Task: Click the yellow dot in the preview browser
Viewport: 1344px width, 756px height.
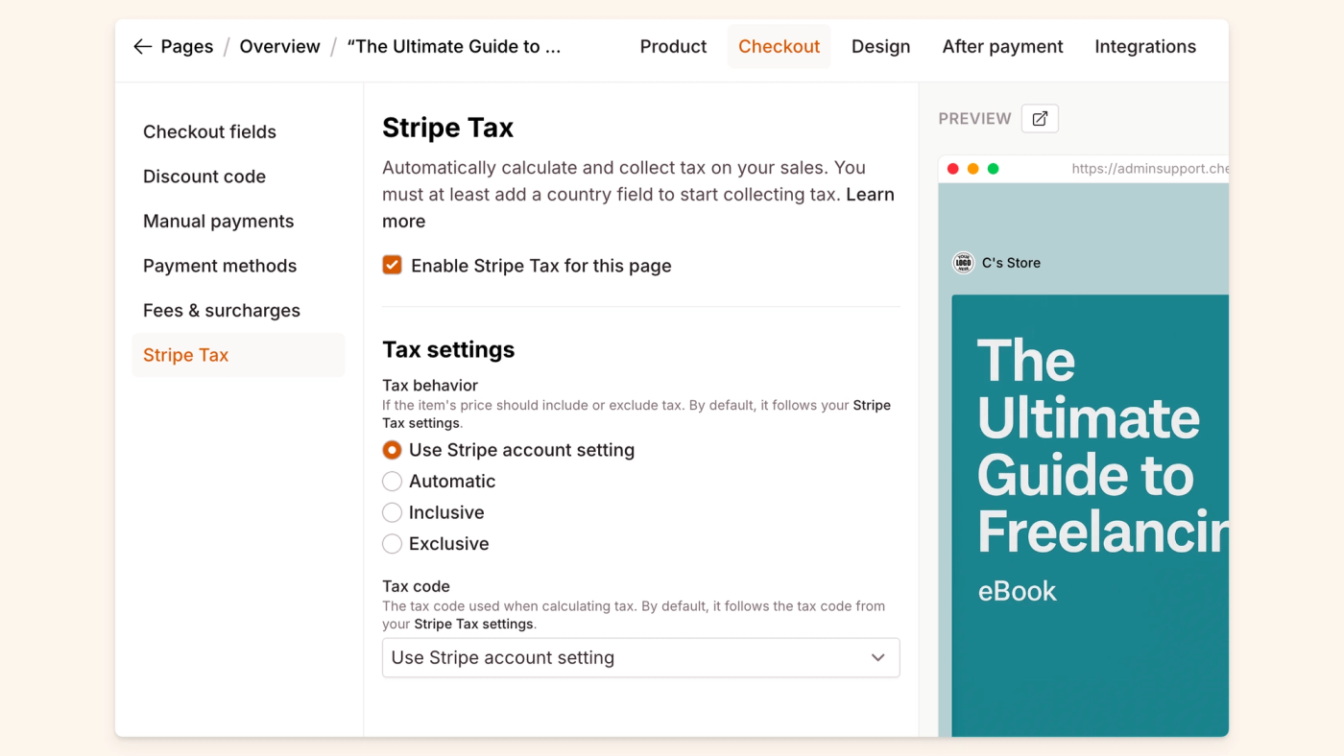Action: click(972, 167)
